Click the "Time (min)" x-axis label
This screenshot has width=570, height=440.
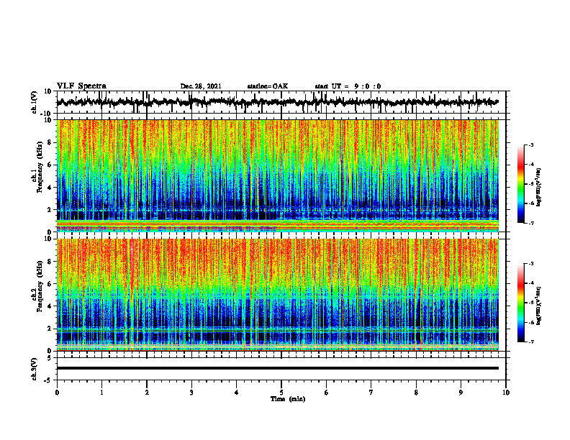[288, 399]
